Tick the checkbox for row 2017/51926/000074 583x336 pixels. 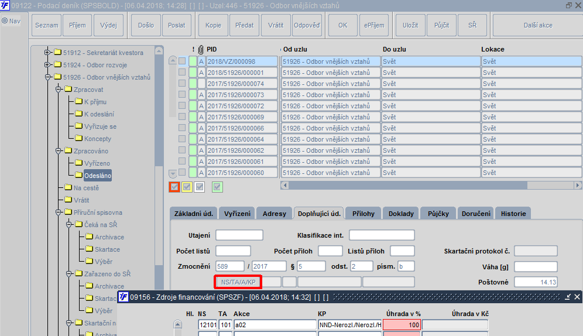tap(182, 83)
